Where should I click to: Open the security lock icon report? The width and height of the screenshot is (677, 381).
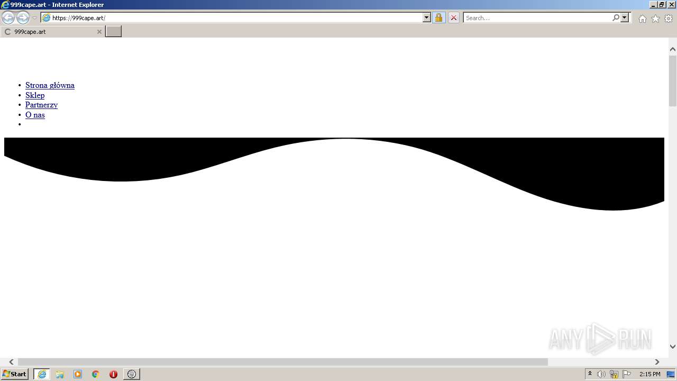(x=438, y=18)
